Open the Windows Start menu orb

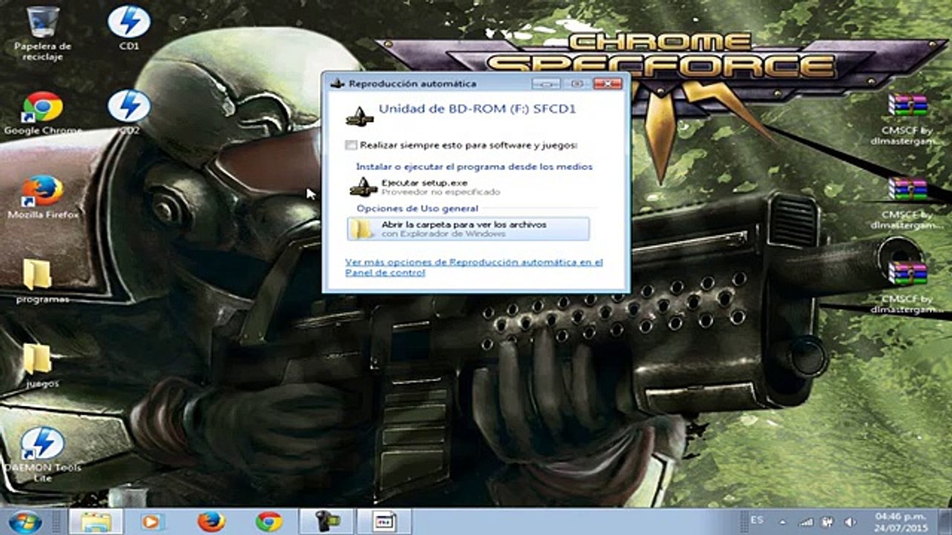click(x=25, y=522)
